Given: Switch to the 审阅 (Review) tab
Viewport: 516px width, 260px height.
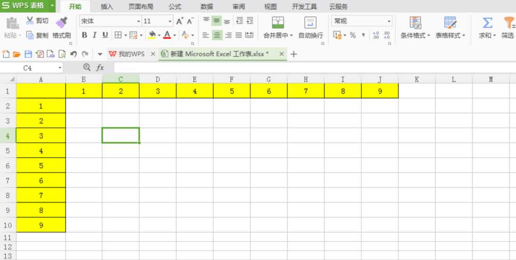Looking at the screenshot, I should tap(239, 7).
